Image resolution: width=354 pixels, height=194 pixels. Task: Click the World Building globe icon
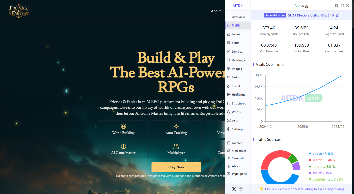123,126
